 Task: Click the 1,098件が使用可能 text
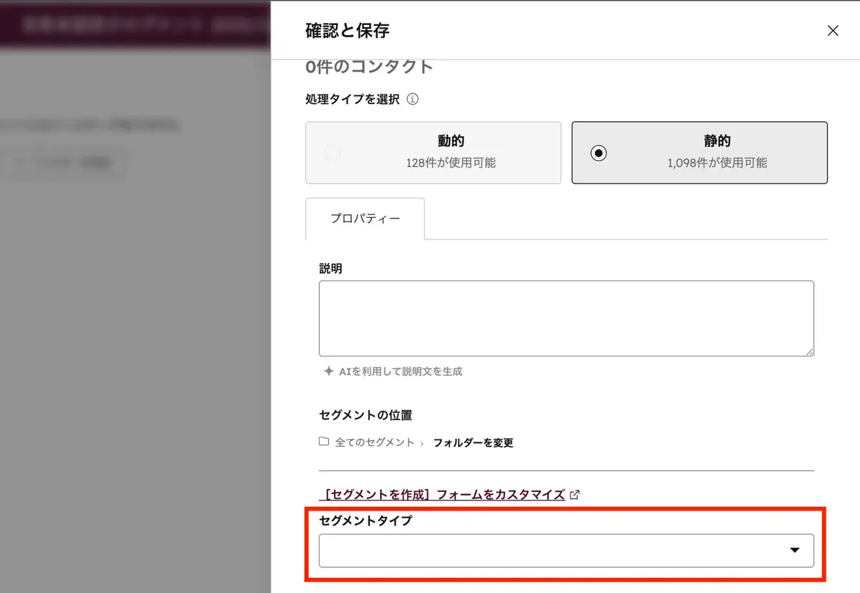(717, 163)
